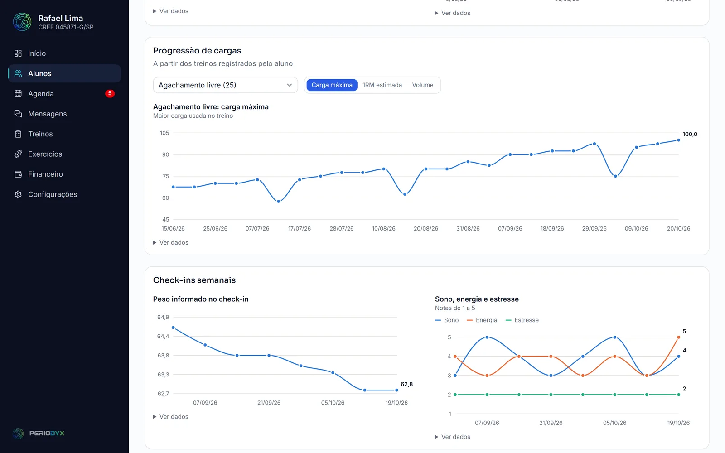The image size is (725, 453).
Task: Expand Ver dados under load progression chart
Action: (171, 243)
